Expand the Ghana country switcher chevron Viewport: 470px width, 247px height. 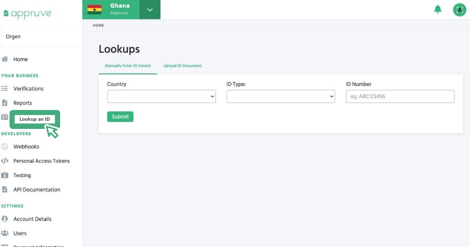tap(150, 9)
